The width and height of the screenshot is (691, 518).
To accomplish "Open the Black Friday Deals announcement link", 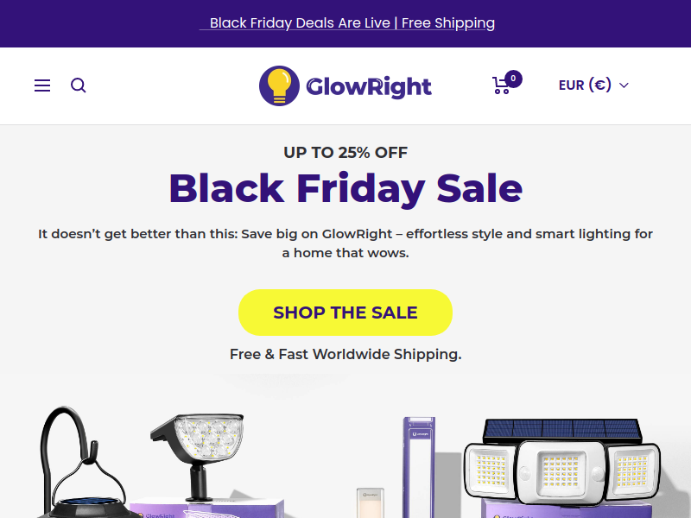I will pyautogui.click(x=347, y=23).
